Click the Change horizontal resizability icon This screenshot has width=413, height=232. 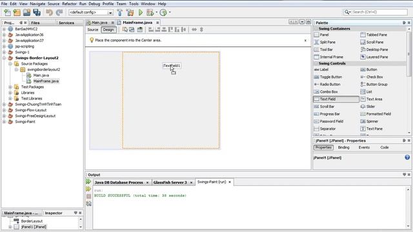pos(194,30)
